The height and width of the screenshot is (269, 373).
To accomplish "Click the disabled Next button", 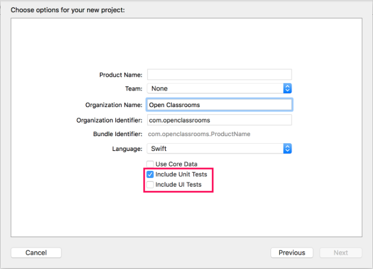I will point(341,253).
